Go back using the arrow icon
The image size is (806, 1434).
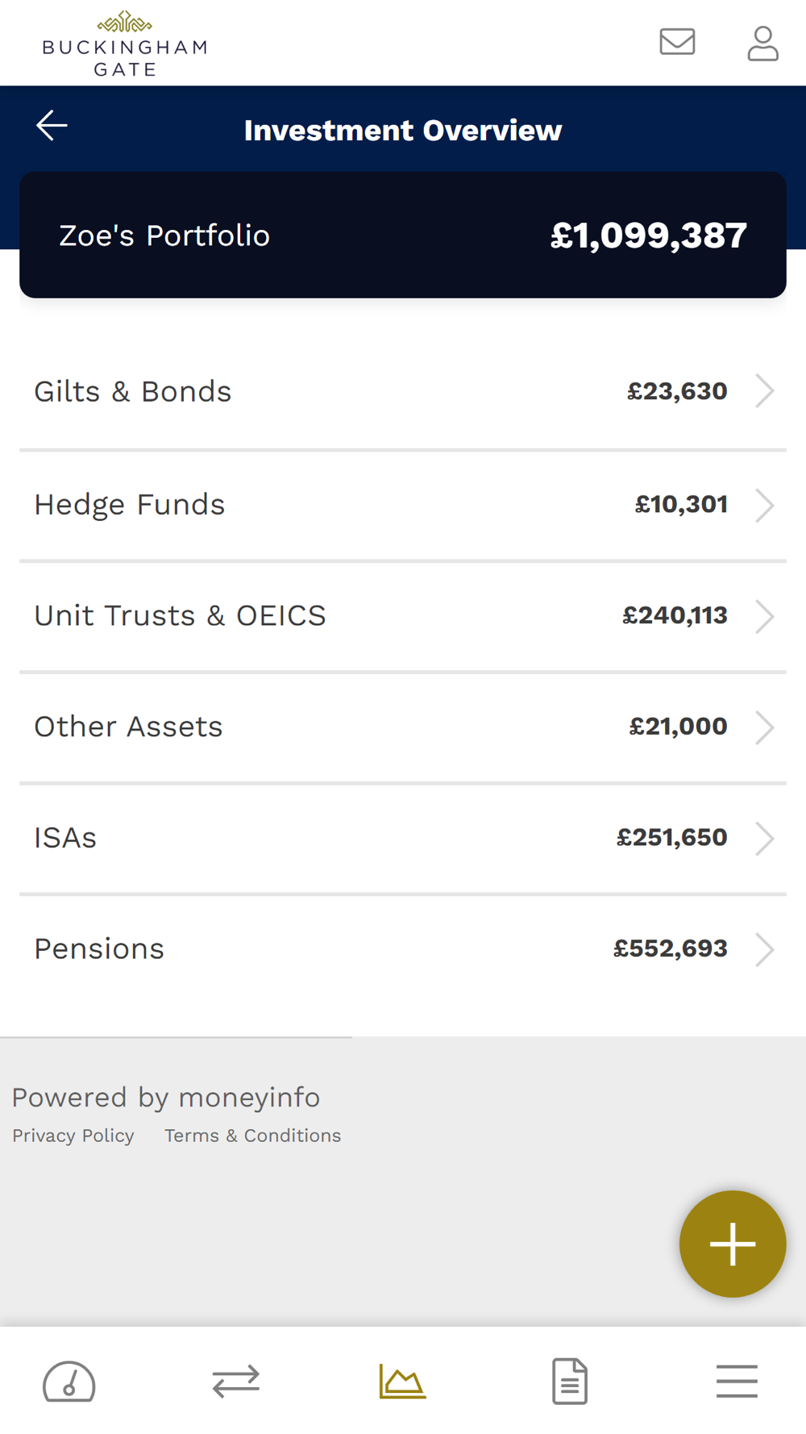(x=52, y=126)
